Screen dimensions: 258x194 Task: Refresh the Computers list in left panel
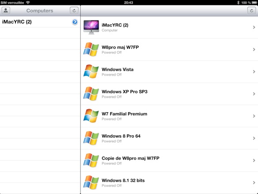point(74,11)
